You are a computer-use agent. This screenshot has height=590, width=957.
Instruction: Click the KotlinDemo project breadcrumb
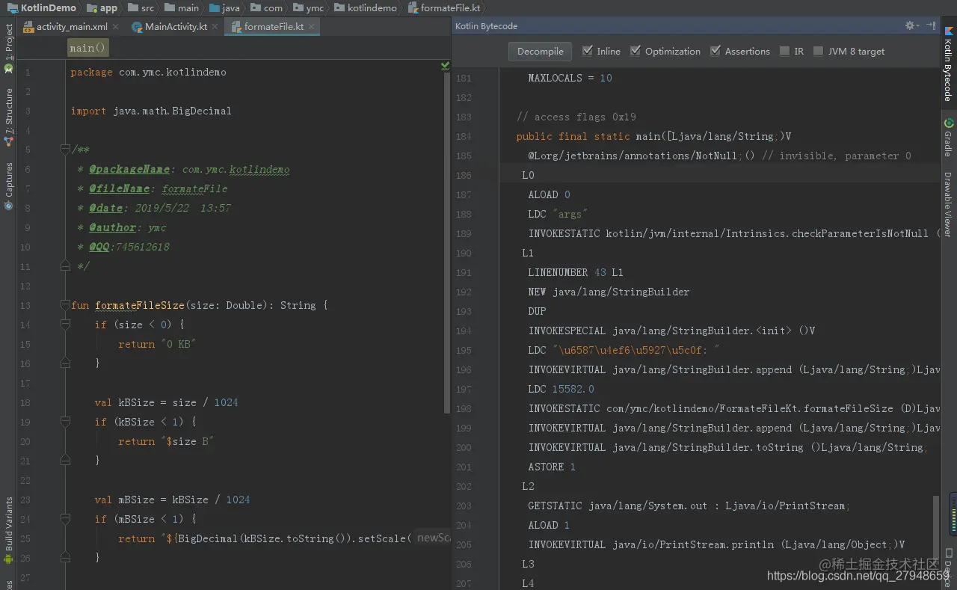click(42, 7)
